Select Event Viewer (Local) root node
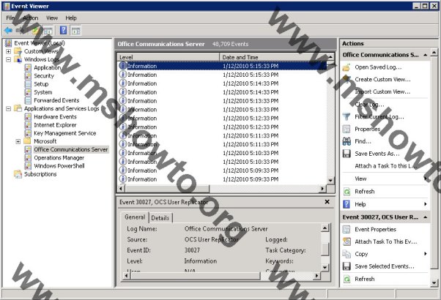The height and width of the screenshot is (300, 441). (x=40, y=43)
